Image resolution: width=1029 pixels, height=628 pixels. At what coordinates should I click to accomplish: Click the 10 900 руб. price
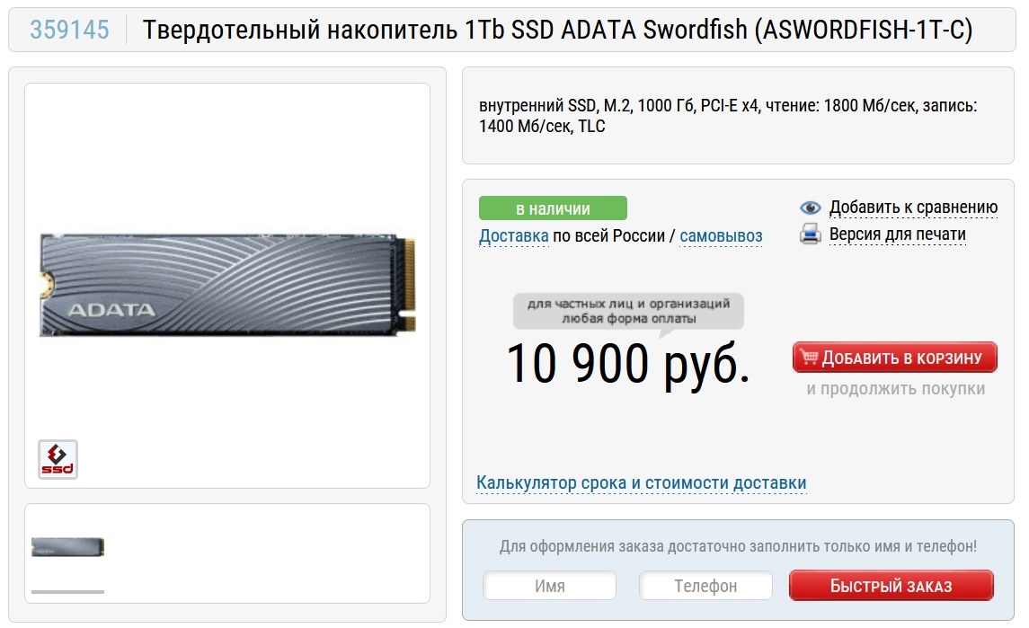click(x=628, y=364)
